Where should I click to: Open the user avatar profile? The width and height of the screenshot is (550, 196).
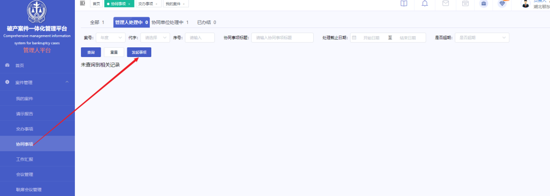[525, 4]
